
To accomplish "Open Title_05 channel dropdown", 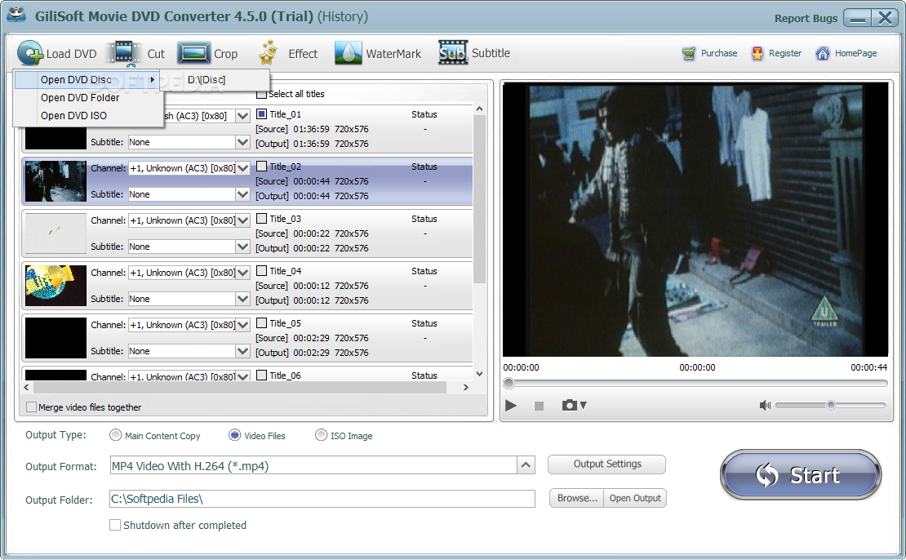I will [x=243, y=325].
